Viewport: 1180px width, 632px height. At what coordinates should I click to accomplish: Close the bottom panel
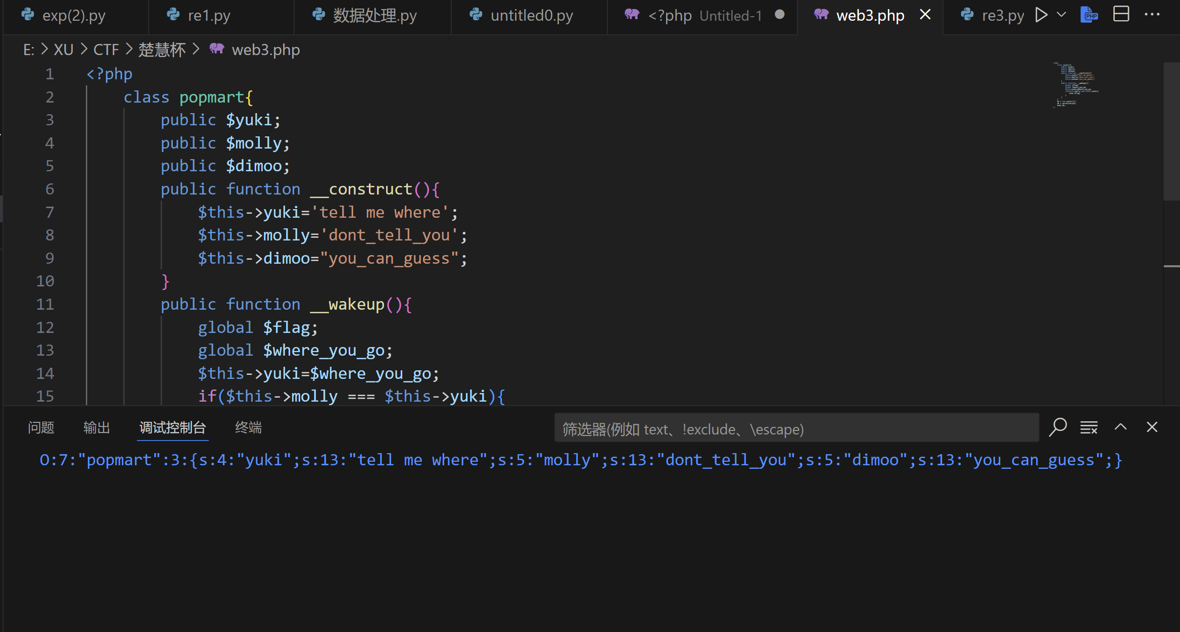pos(1152,427)
